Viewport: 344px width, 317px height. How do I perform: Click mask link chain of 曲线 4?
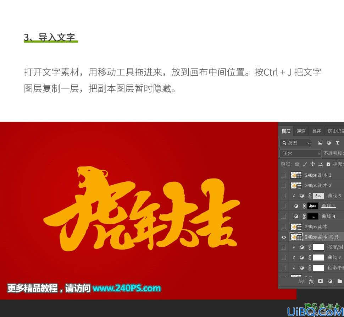point(304,216)
